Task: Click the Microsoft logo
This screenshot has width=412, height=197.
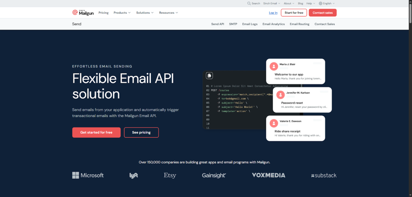Action: click(88, 175)
